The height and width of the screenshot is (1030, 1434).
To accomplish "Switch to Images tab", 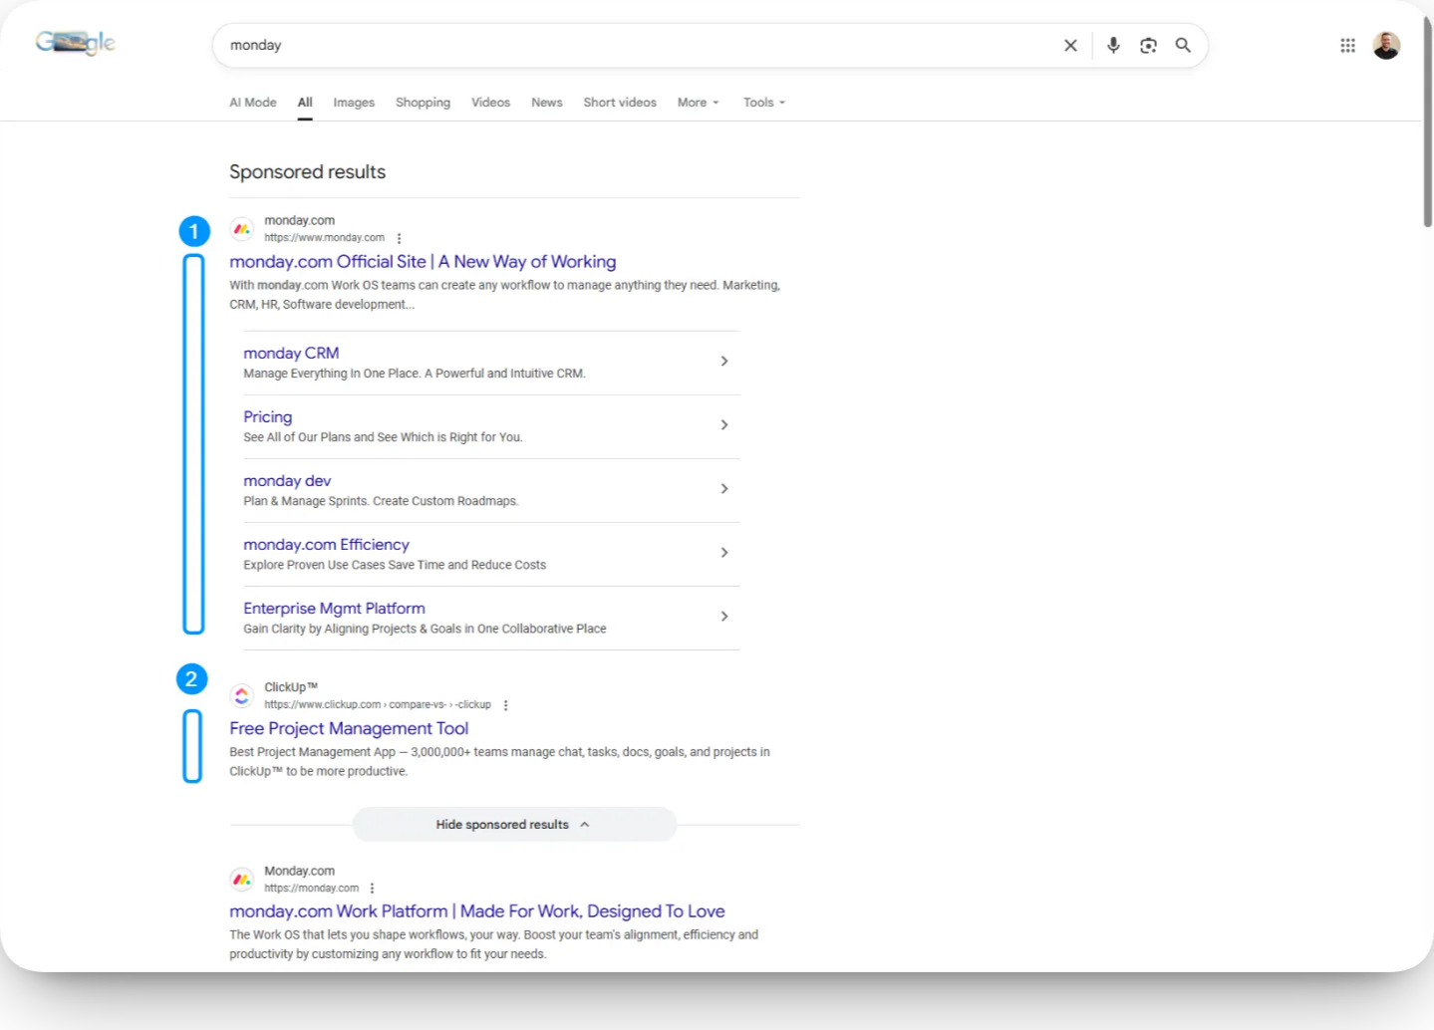I will (x=354, y=103).
